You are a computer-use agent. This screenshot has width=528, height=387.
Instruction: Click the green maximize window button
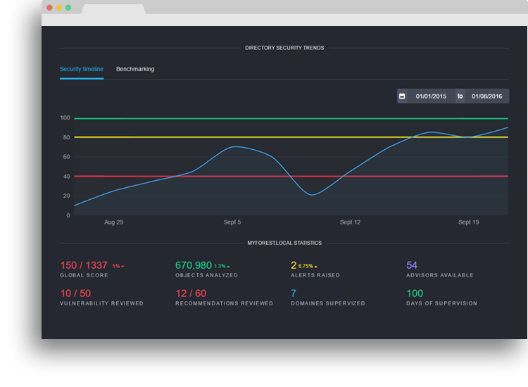click(68, 8)
